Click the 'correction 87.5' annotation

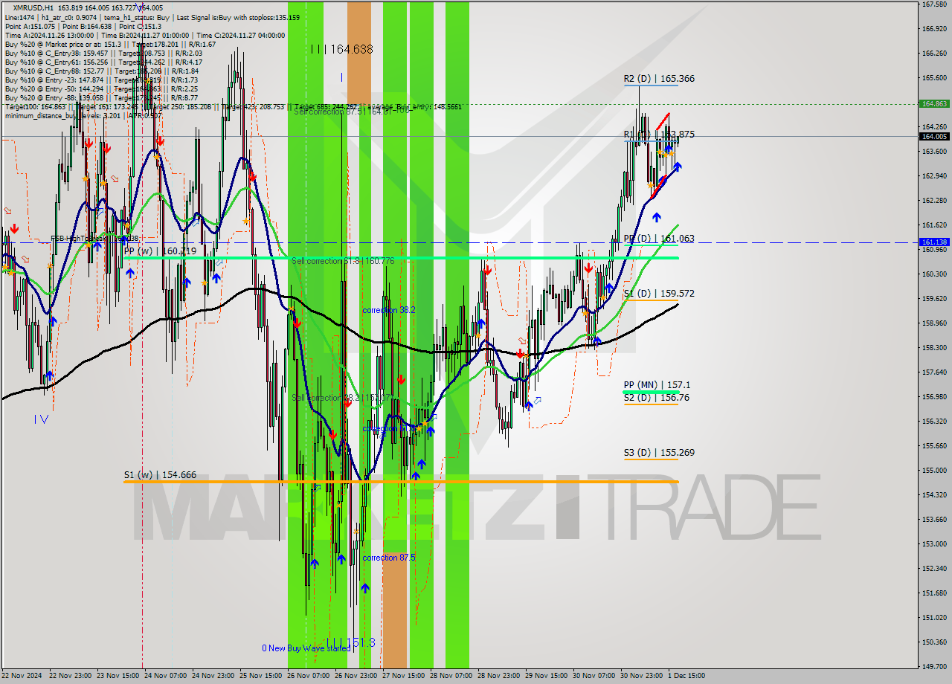[388, 558]
